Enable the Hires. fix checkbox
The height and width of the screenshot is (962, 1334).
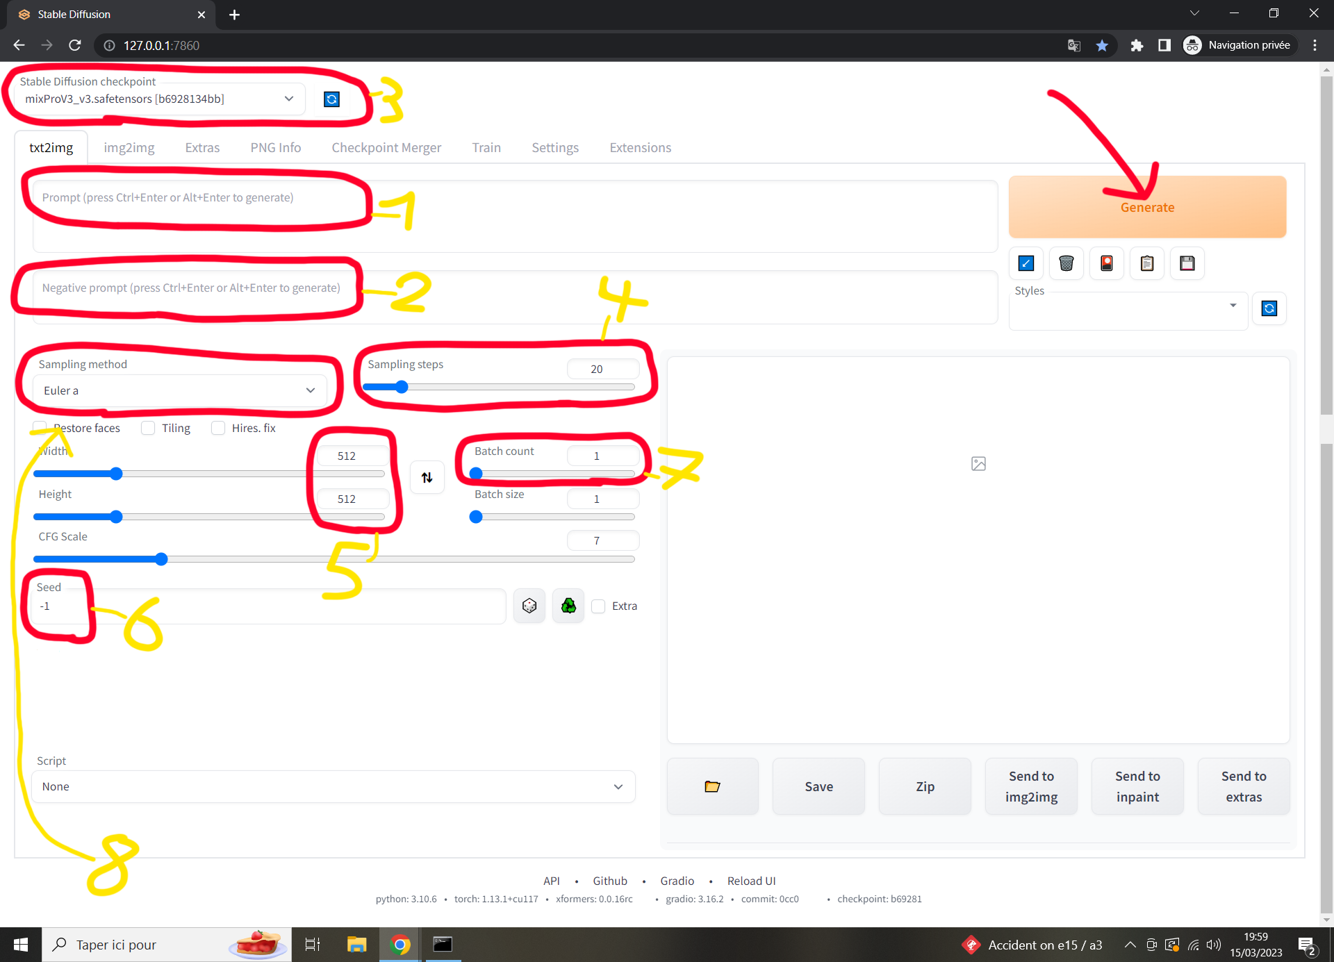coord(218,428)
